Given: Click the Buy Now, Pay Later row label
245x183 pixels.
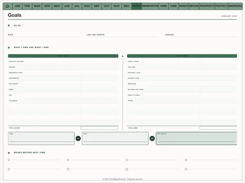Looking at the screenshot, I should (136, 89).
